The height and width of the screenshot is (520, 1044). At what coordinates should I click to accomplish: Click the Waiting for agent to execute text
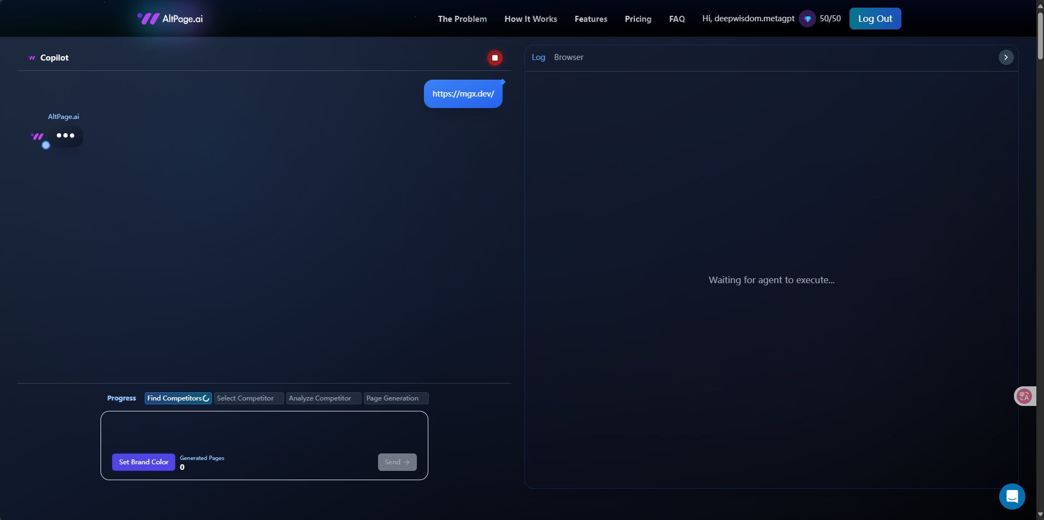tap(771, 280)
